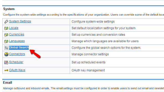Open the Connectors link
Image resolution: width=164 pixels, height=92 pixels.
(17, 54)
